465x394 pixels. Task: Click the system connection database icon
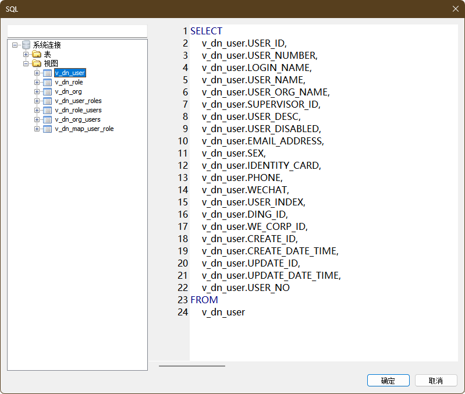(x=26, y=45)
